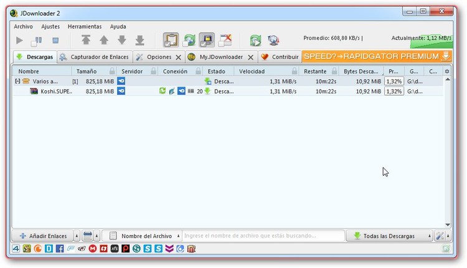This screenshot has width=467, height=268.
Task: Open the Facebook hoster icon
Action: tap(60, 248)
